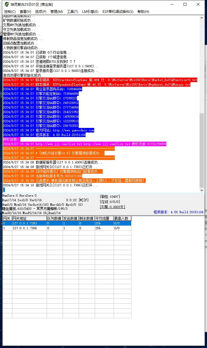Click the 发送数据 column header
Screen dimensions: 207x348
(x=71, y=218)
